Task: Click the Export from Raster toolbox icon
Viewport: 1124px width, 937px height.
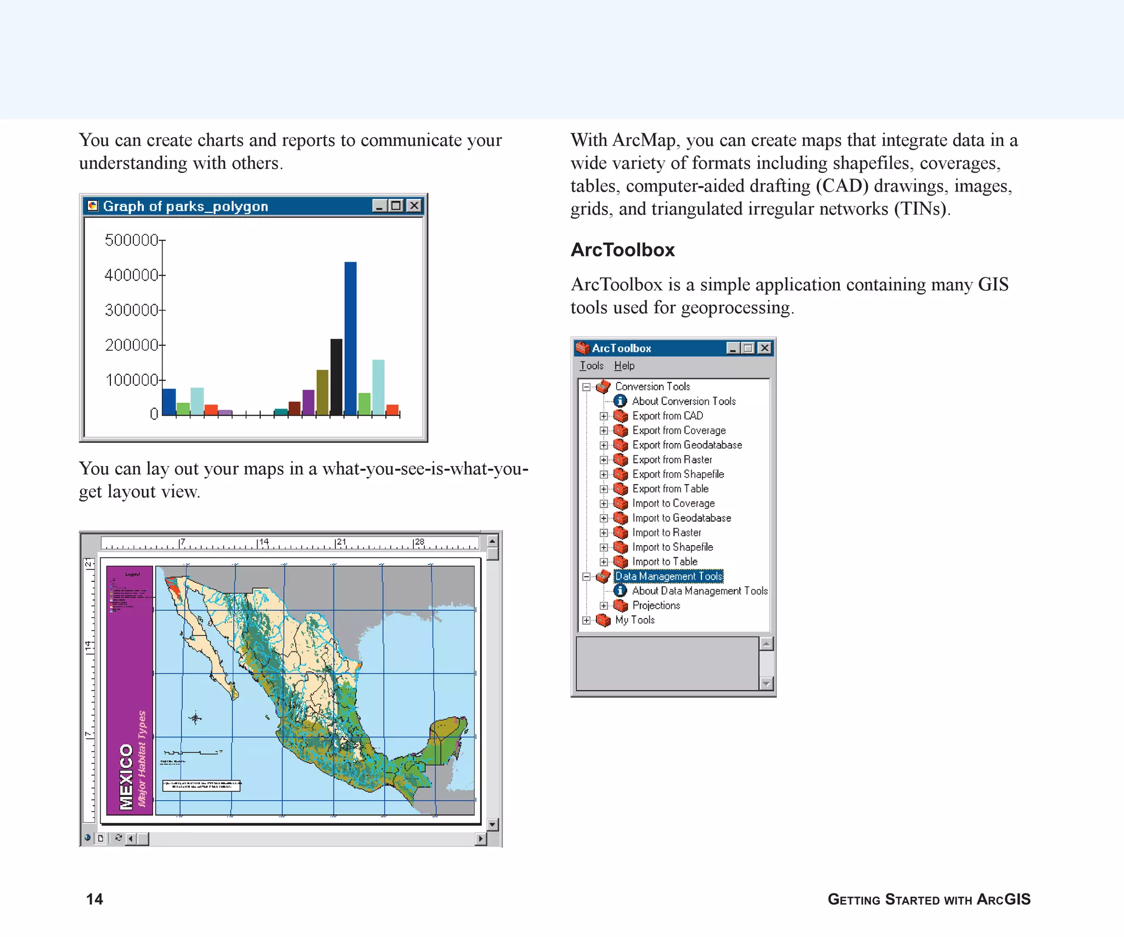Action: 621,460
